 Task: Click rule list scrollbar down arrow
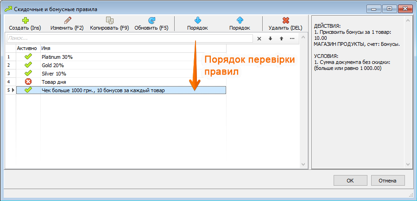pyautogui.click(x=303, y=164)
